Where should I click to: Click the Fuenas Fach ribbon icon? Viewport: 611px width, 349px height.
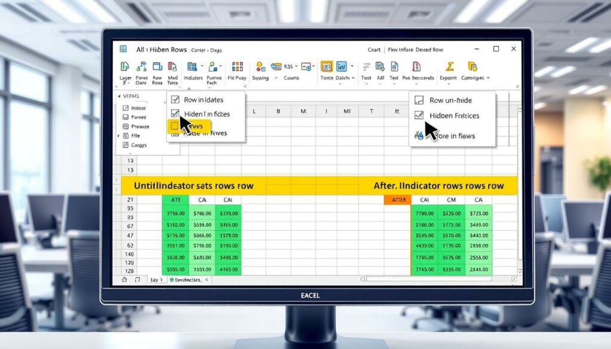click(x=213, y=67)
